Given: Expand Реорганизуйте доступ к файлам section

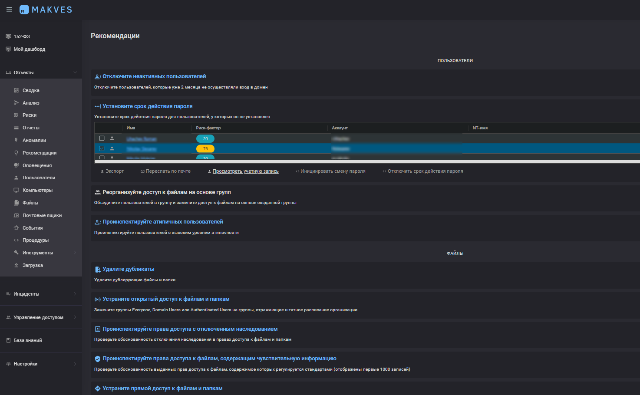Looking at the screenshot, I should click(167, 192).
